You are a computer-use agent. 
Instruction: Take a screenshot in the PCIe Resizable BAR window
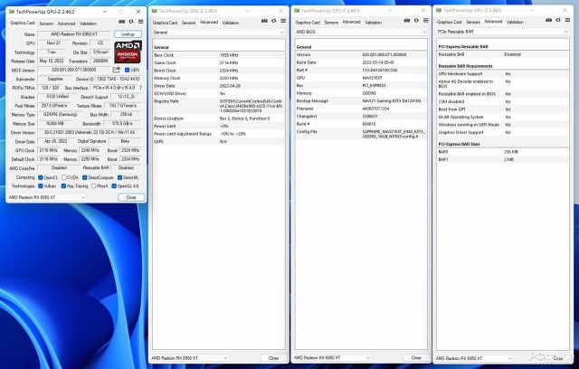549,20
